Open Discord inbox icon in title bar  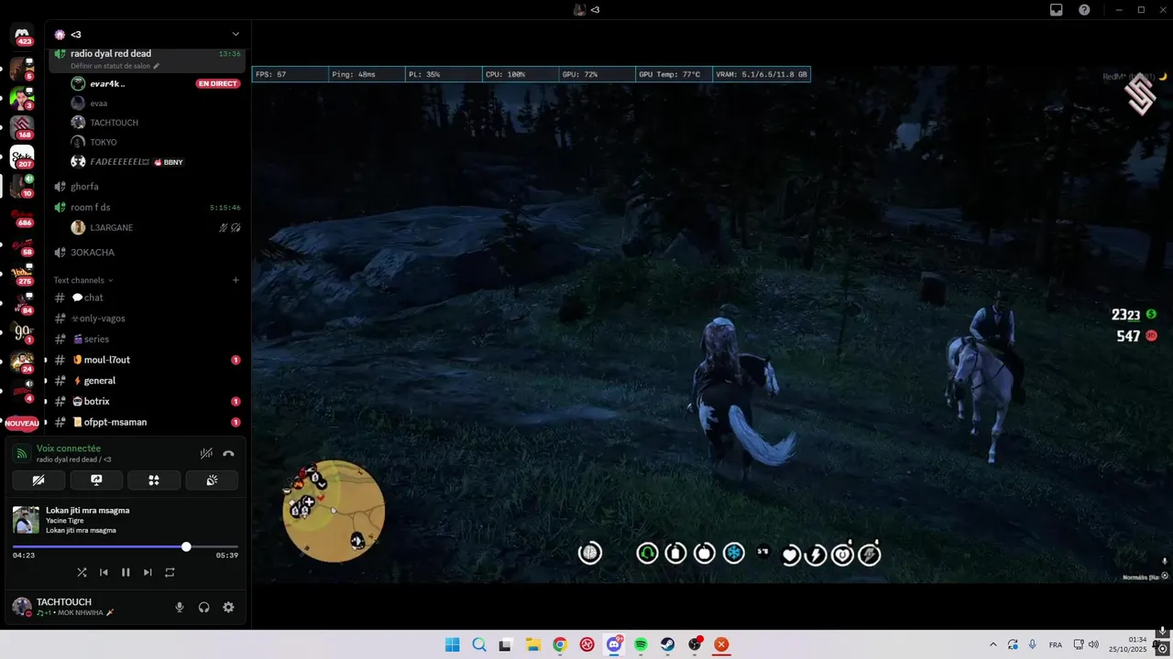tap(1057, 9)
